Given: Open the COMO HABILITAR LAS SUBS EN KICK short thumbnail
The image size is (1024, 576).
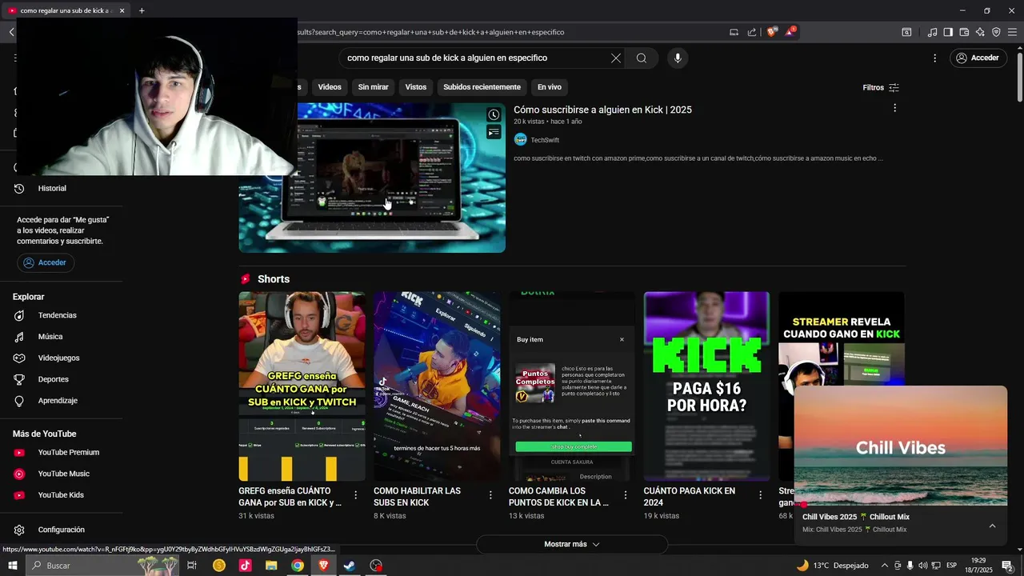Looking at the screenshot, I should [x=437, y=386].
